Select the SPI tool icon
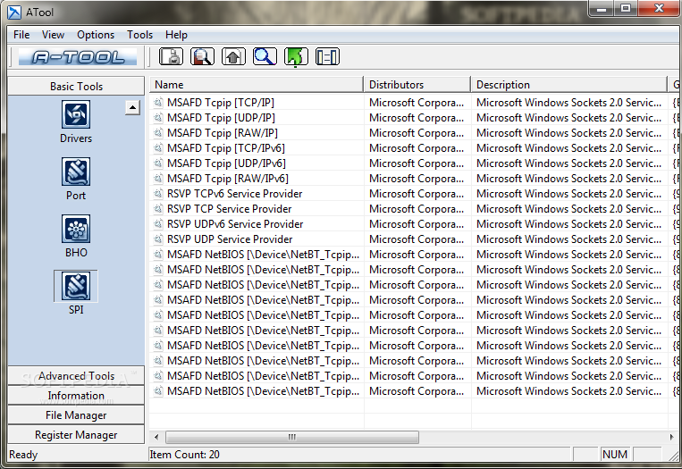Image resolution: width=682 pixels, height=469 pixels. coord(76,286)
